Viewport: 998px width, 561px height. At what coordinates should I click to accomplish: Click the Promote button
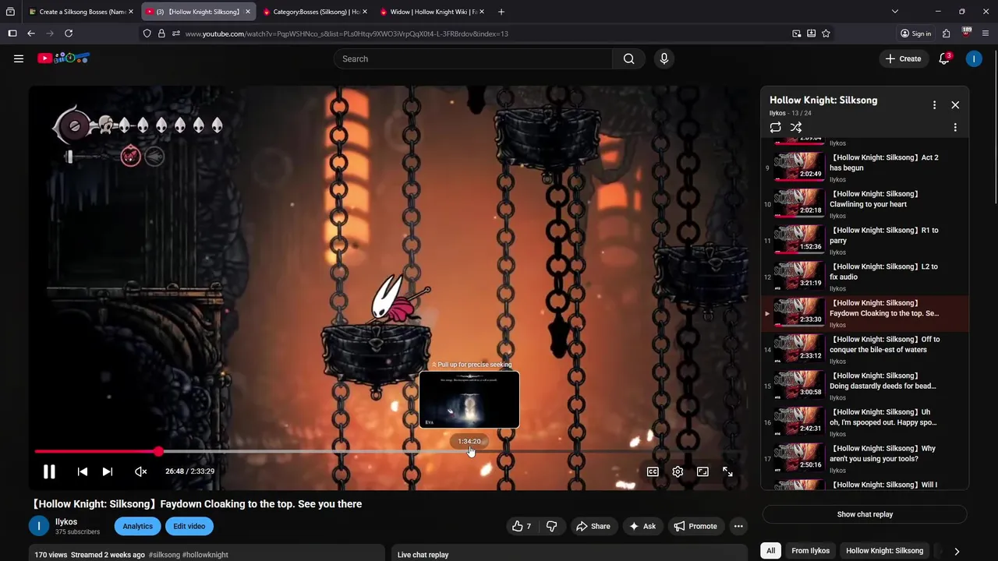(695, 526)
